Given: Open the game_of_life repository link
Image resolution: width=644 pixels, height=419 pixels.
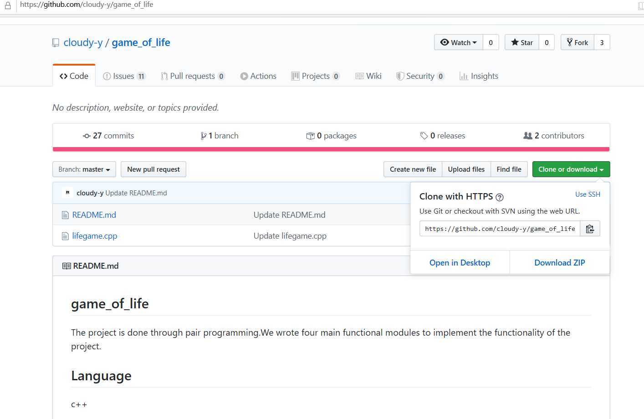Looking at the screenshot, I should pos(141,42).
